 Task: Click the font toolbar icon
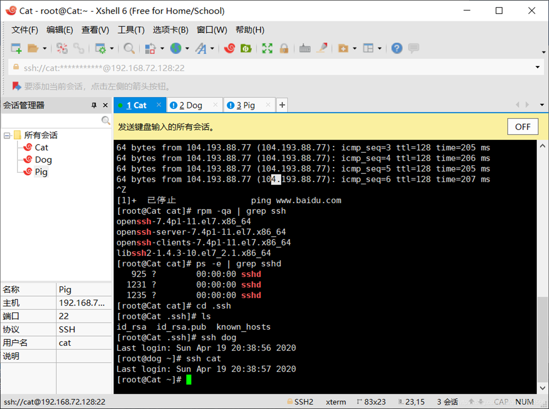pos(201,48)
